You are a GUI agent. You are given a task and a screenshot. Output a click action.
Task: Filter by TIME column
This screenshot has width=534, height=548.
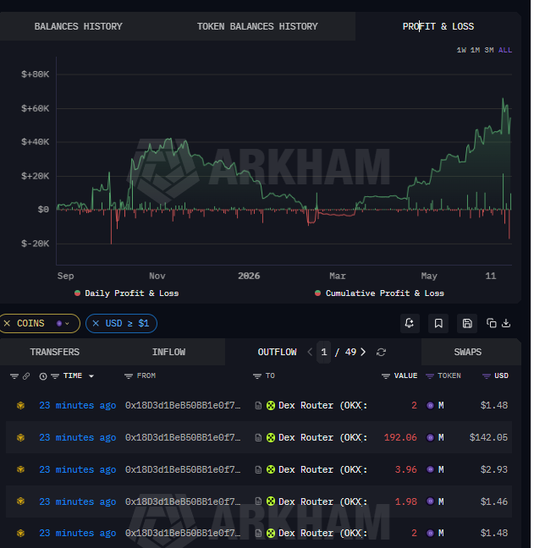coord(55,376)
